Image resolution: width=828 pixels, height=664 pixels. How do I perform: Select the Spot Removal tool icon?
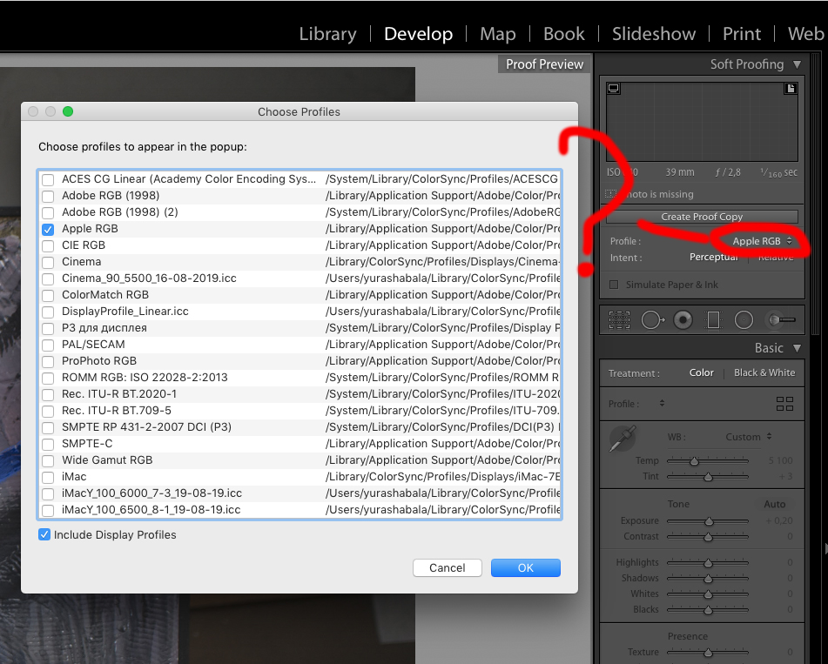coord(653,320)
